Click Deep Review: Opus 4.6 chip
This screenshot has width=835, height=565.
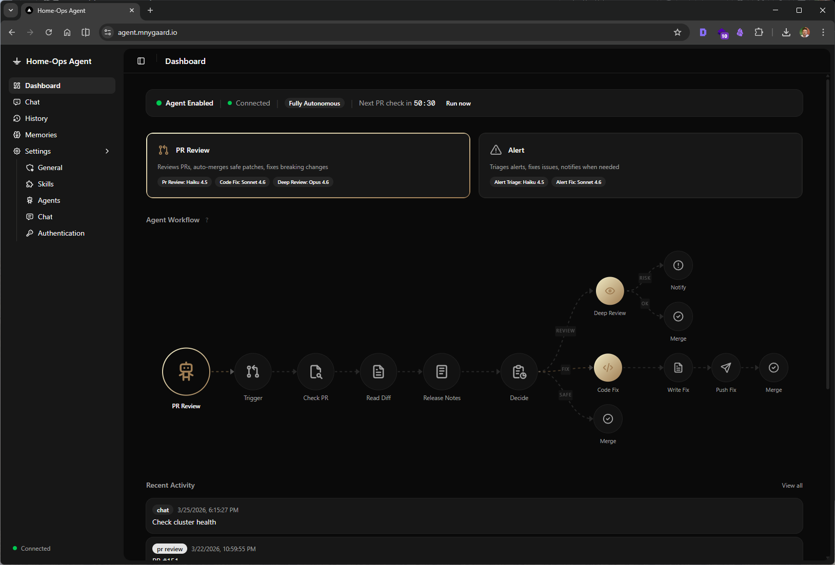(303, 182)
